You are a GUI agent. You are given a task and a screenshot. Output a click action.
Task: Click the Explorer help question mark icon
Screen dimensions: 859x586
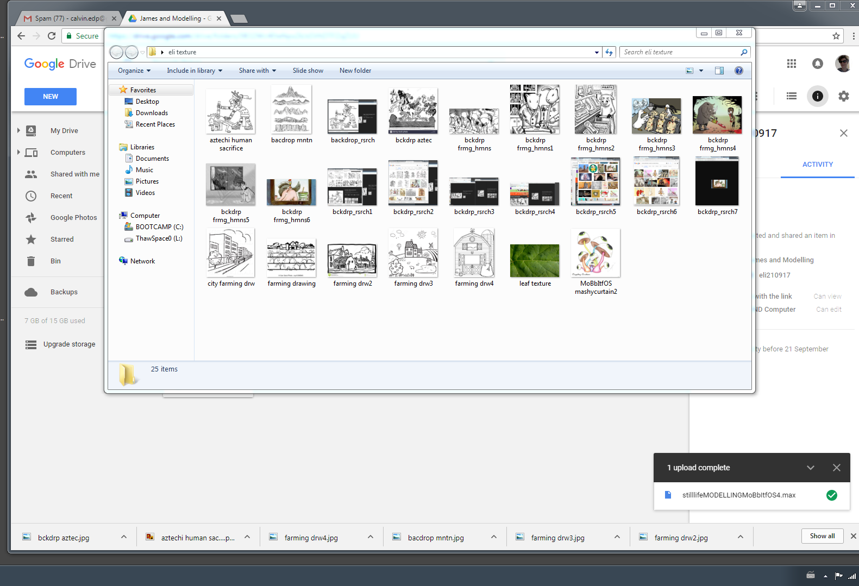tap(738, 71)
